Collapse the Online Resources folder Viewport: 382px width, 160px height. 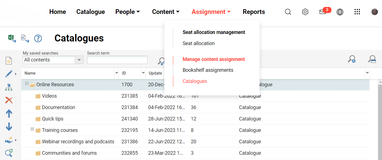pos(27,83)
